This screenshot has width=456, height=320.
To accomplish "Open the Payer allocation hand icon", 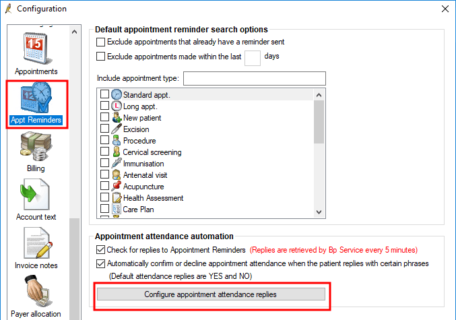I will pos(38,291).
